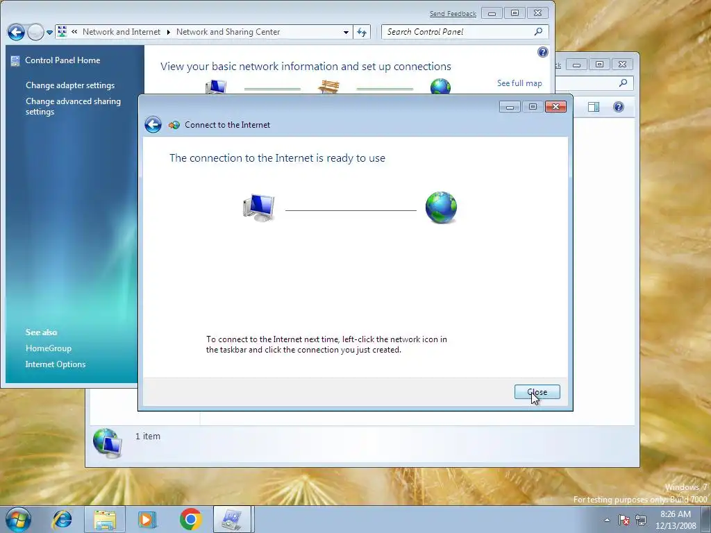The height and width of the screenshot is (533, 711).
Task: Click the Refresh button in the address bar
Action: [x=361, y=32]
